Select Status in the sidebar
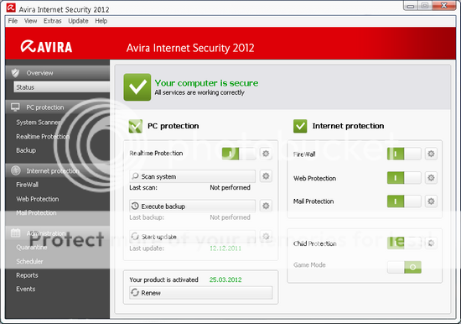 click(x=62, y=87)
